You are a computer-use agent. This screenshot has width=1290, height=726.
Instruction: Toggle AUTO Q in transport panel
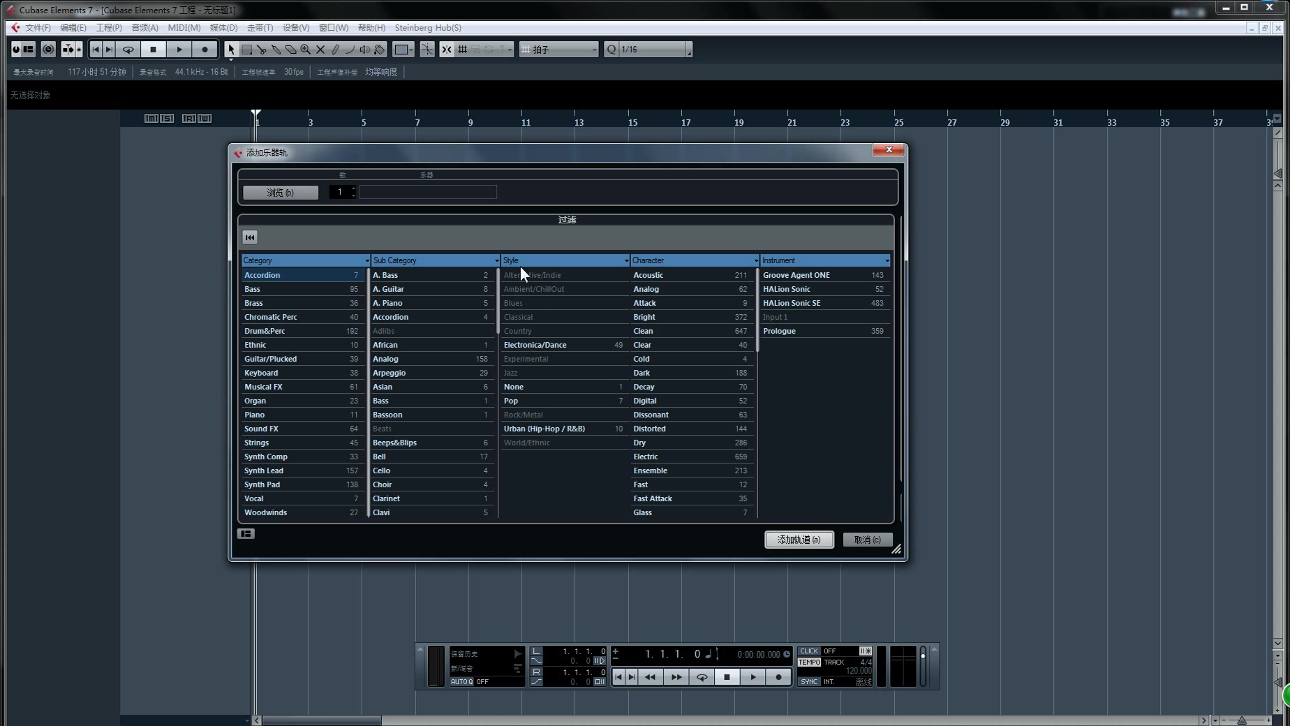point(461,682)
